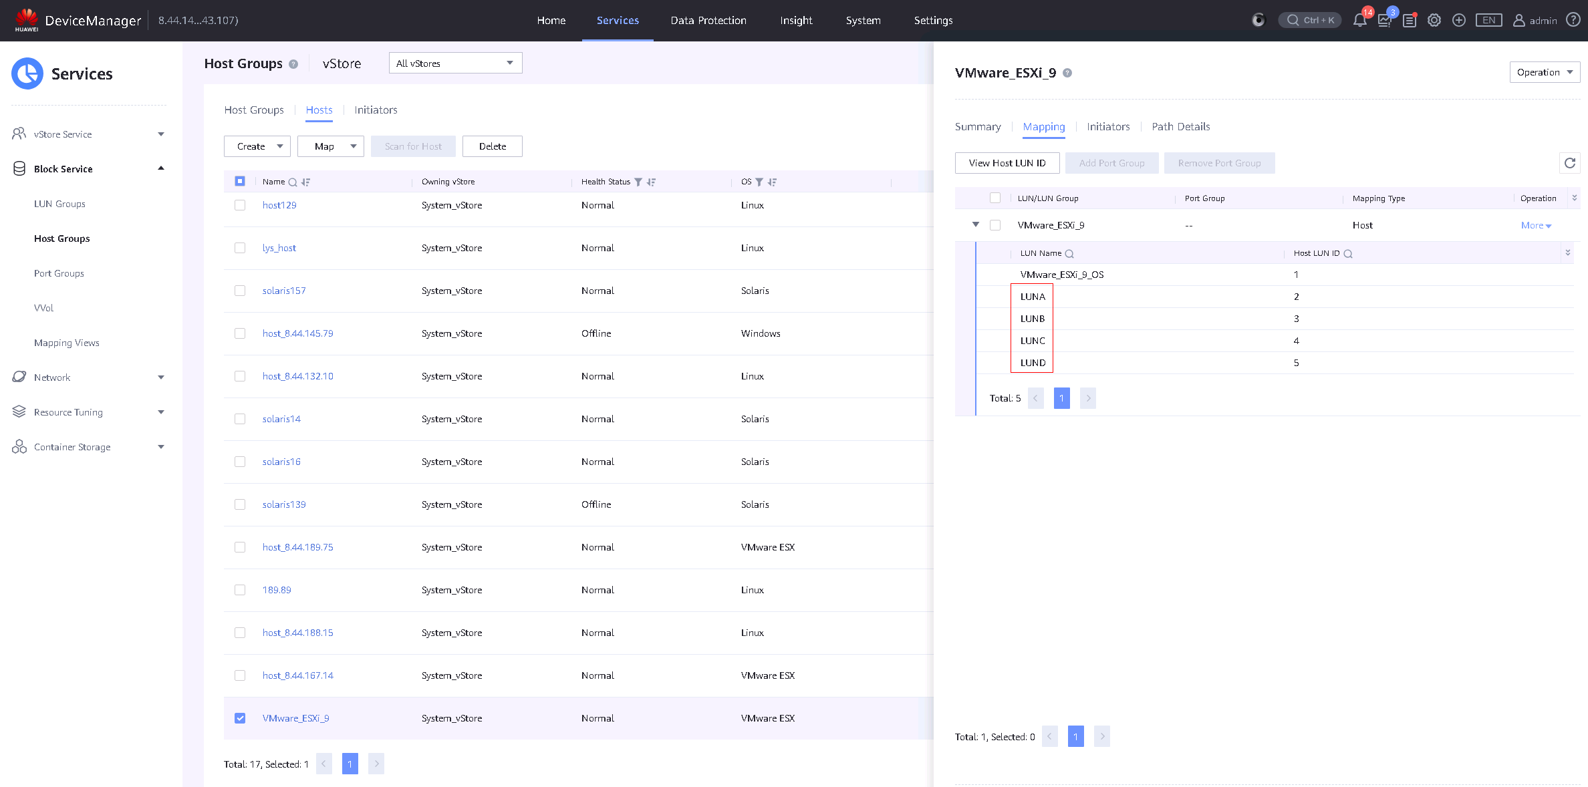
Task: Toggle the select-all hosts checkbox
Action: 240,181
